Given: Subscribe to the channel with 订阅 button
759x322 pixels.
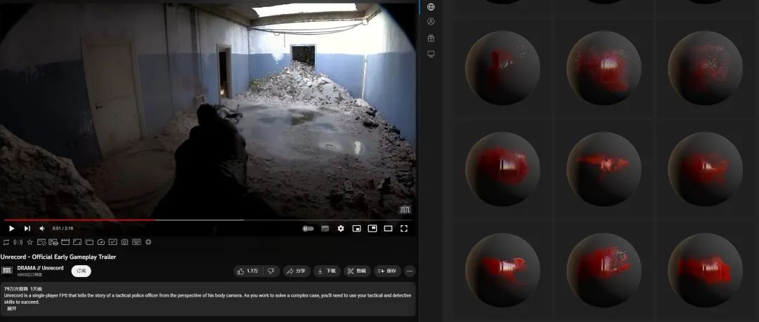Looking at the screenshot, I should (82, 271).
